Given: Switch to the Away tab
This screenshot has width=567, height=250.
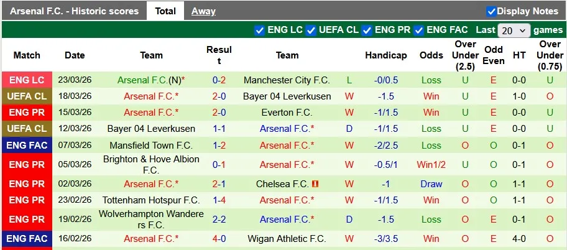Looking at the screenshot, I should [x=203, y=11].
